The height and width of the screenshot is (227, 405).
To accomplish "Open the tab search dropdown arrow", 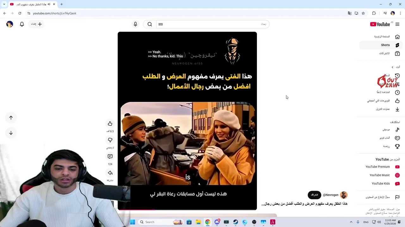I will coord(4,4).
